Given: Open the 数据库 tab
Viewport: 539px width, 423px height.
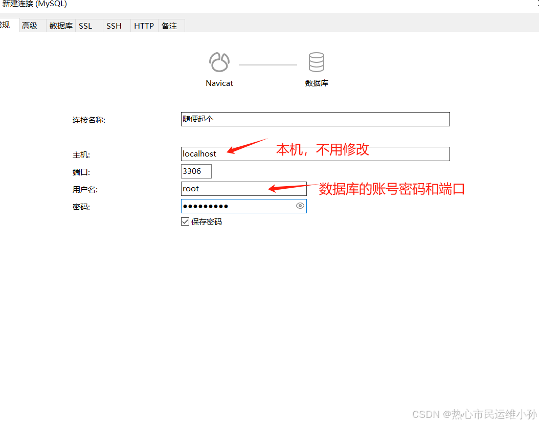Looking at the screenshot, I should click(x=61, y=26).
